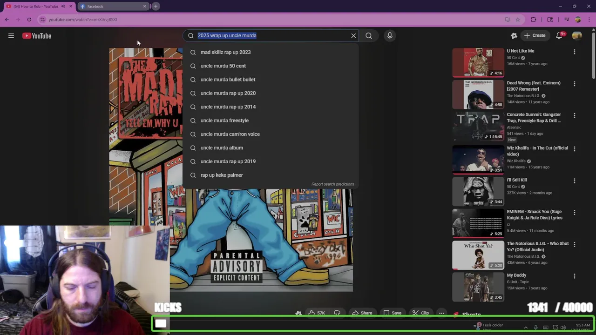Open the browser media controls icon

tap(567, 20)
